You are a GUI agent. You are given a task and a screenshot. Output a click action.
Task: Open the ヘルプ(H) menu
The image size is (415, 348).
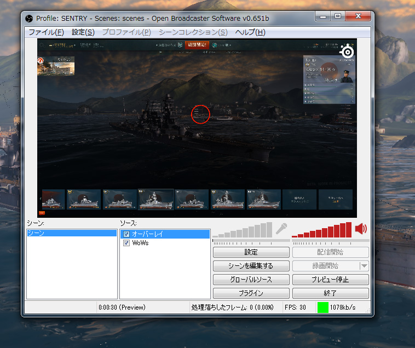[x=250, y=32]
